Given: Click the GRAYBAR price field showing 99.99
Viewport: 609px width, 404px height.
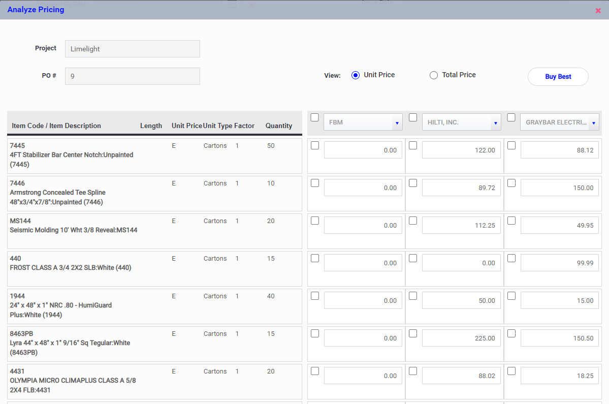Looking at the screenshot, I should tap(560, 263).
